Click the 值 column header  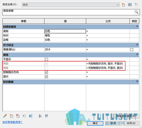coord(65,21)
